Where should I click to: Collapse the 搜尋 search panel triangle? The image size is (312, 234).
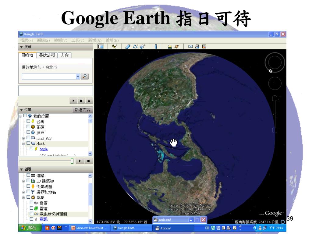click(21, 47)
